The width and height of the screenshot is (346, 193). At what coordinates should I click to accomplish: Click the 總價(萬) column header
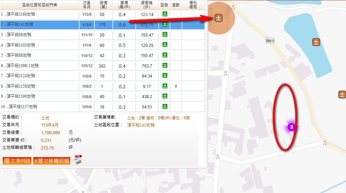[x=103, y=5]
